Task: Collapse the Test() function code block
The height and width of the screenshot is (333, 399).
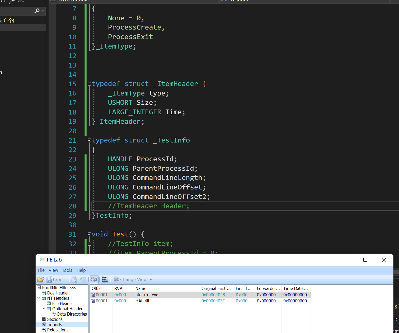Action: point(90,234)
